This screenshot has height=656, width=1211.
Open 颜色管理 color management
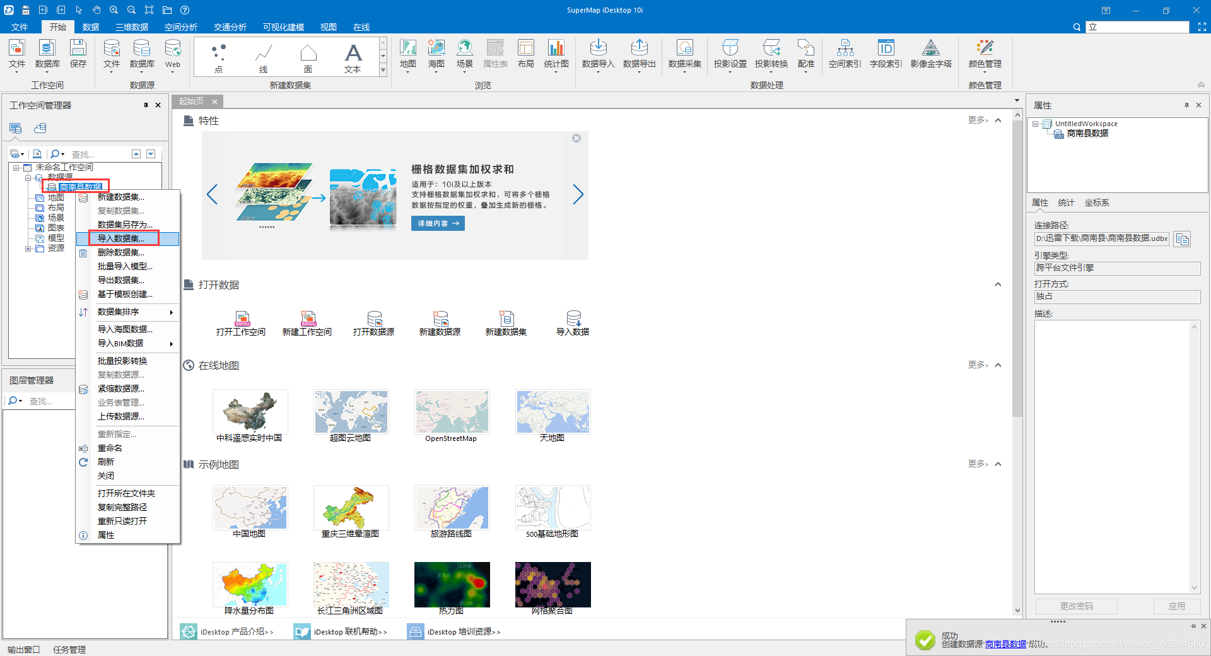coord(984,56)
